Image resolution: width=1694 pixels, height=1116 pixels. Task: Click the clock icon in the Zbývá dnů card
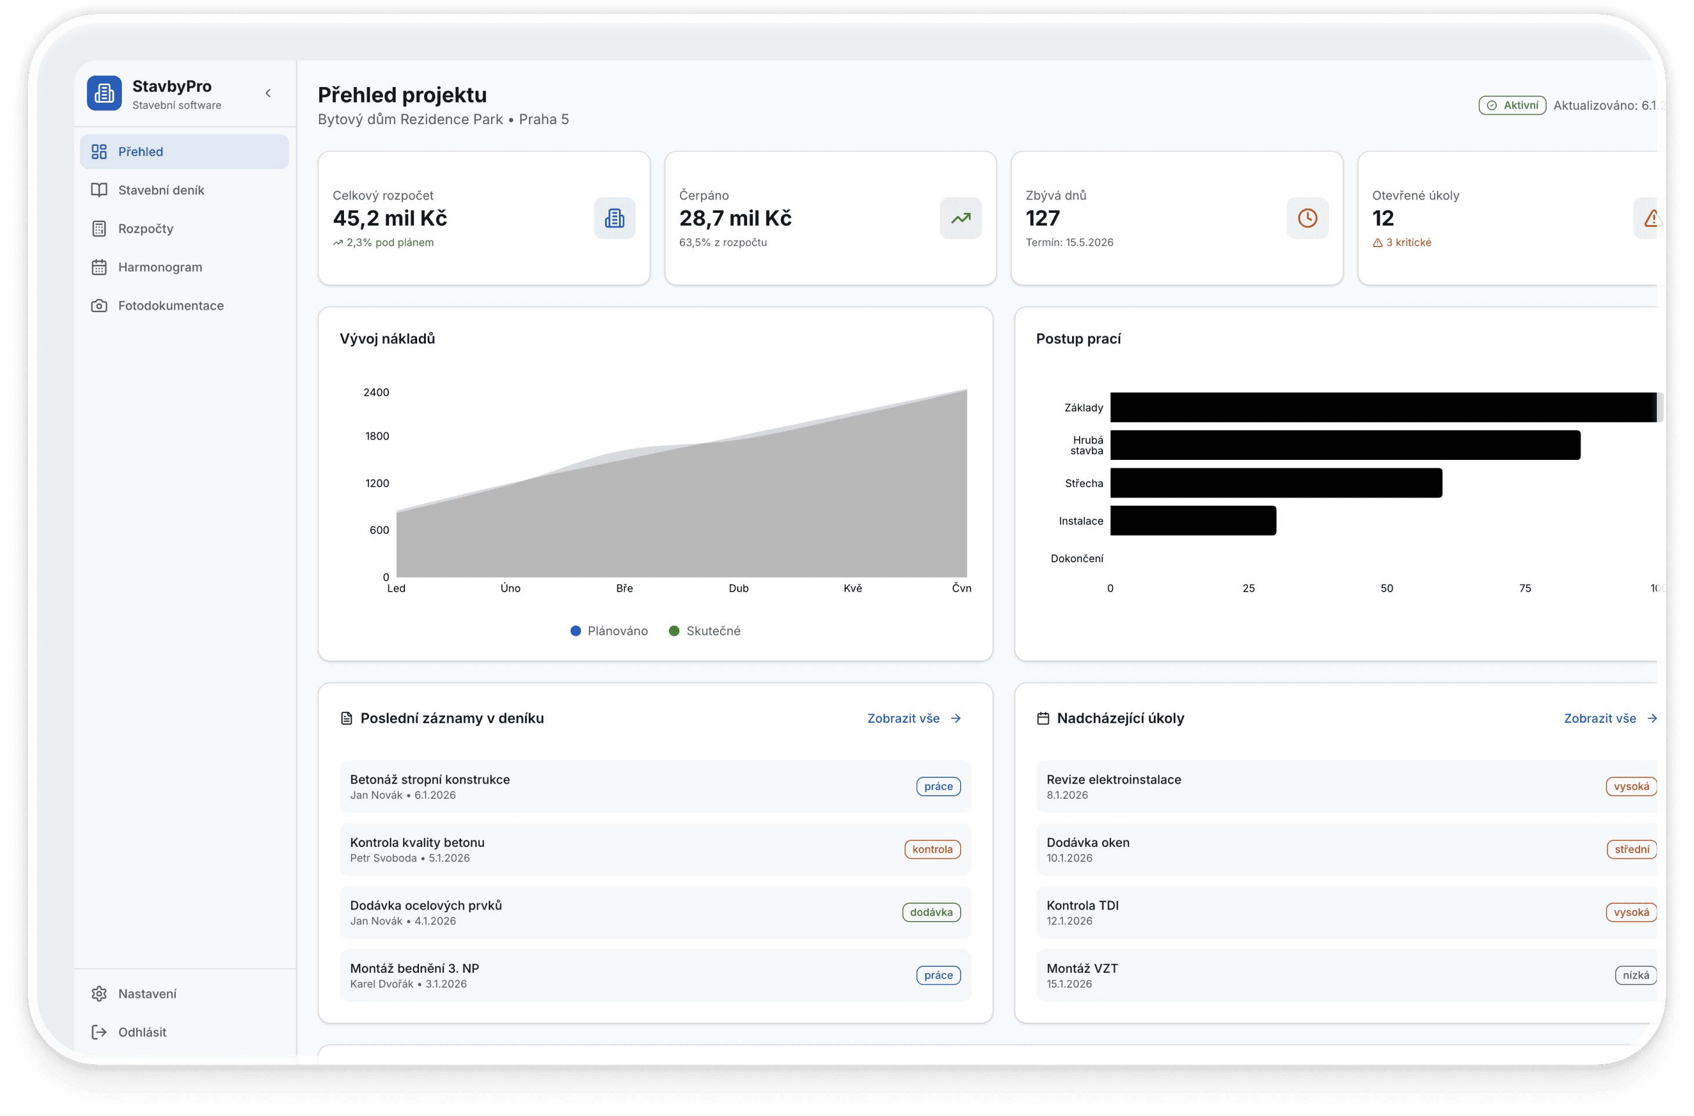1307,218
